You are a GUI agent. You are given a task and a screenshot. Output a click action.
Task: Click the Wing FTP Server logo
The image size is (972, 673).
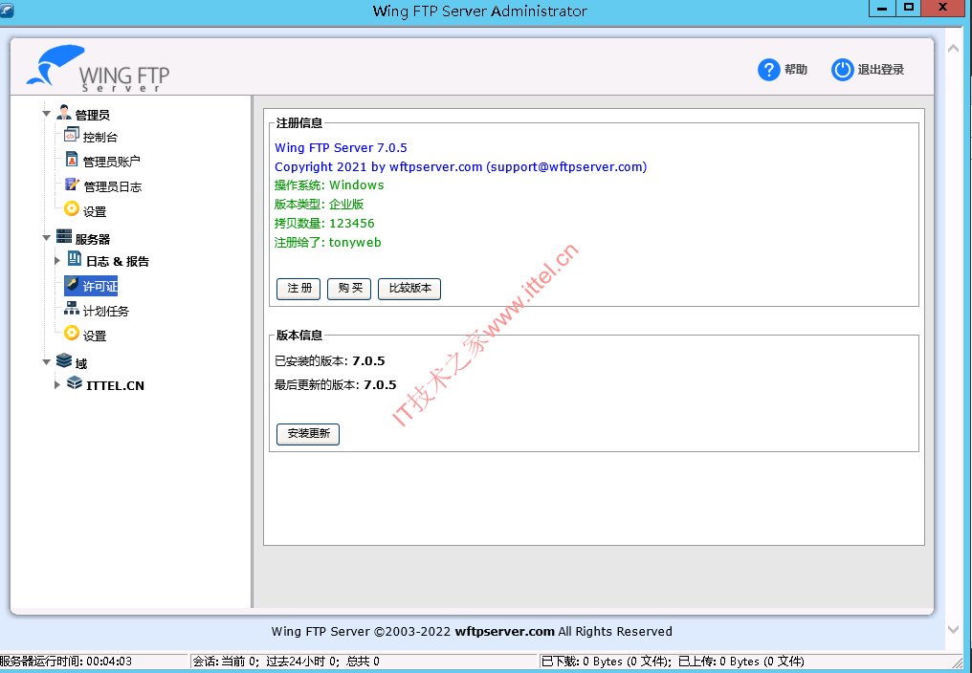coord(98,69)
